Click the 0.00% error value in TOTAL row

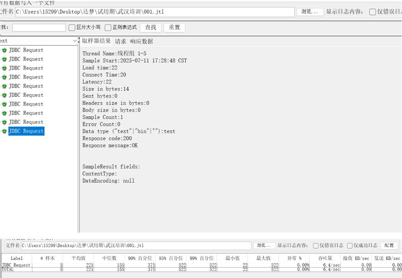point(303,269)
